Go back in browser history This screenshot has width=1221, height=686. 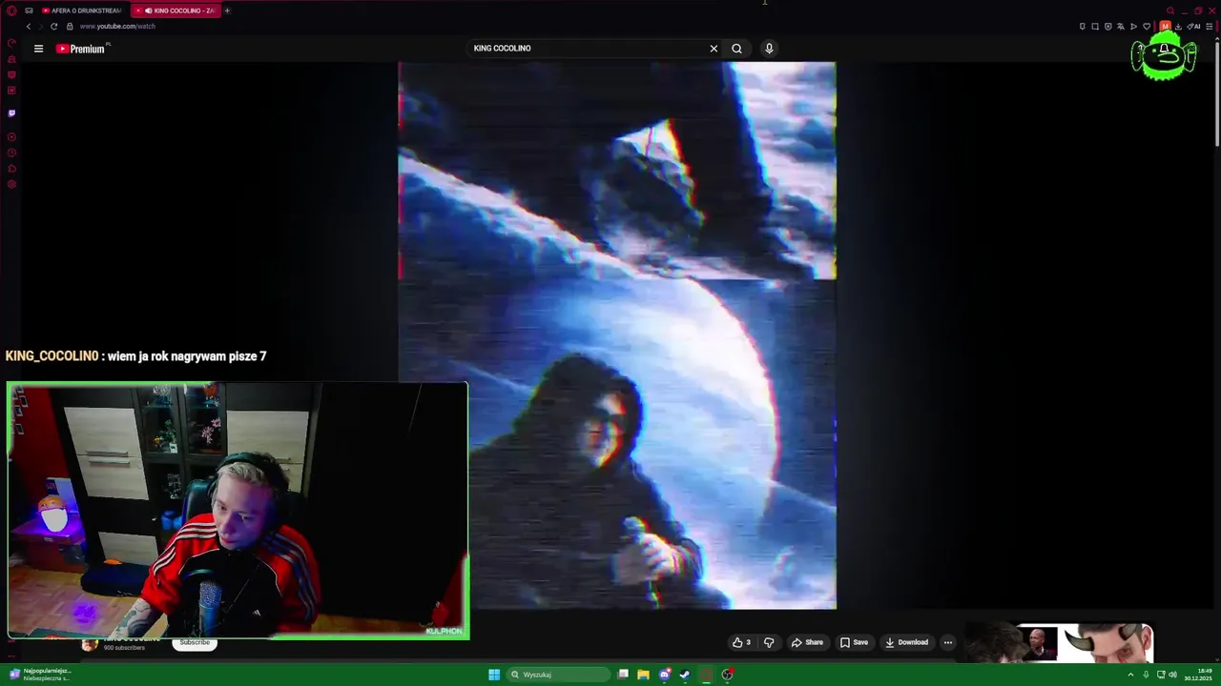click(x=29, y=27)
